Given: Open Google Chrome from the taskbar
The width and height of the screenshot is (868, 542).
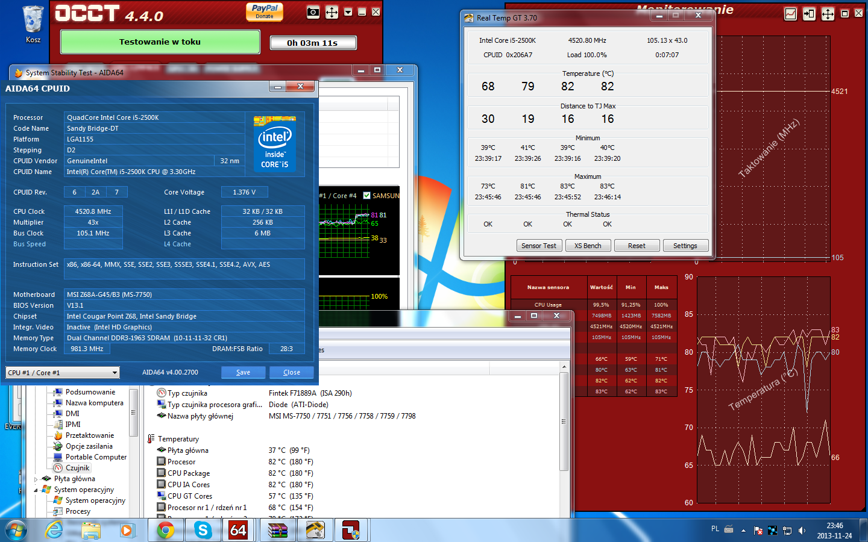Looking at the screenshot, I should [166, 531].
